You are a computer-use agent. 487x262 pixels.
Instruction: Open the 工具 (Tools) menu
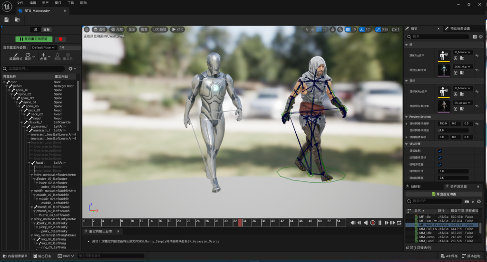click(70, 3)
